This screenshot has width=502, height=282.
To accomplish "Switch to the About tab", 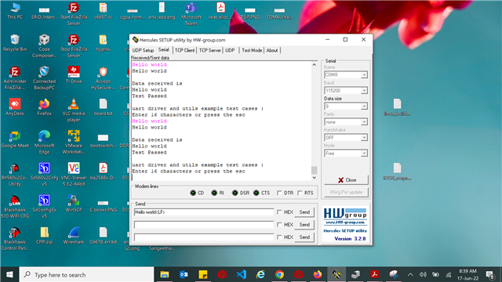I will pos(272,50).
